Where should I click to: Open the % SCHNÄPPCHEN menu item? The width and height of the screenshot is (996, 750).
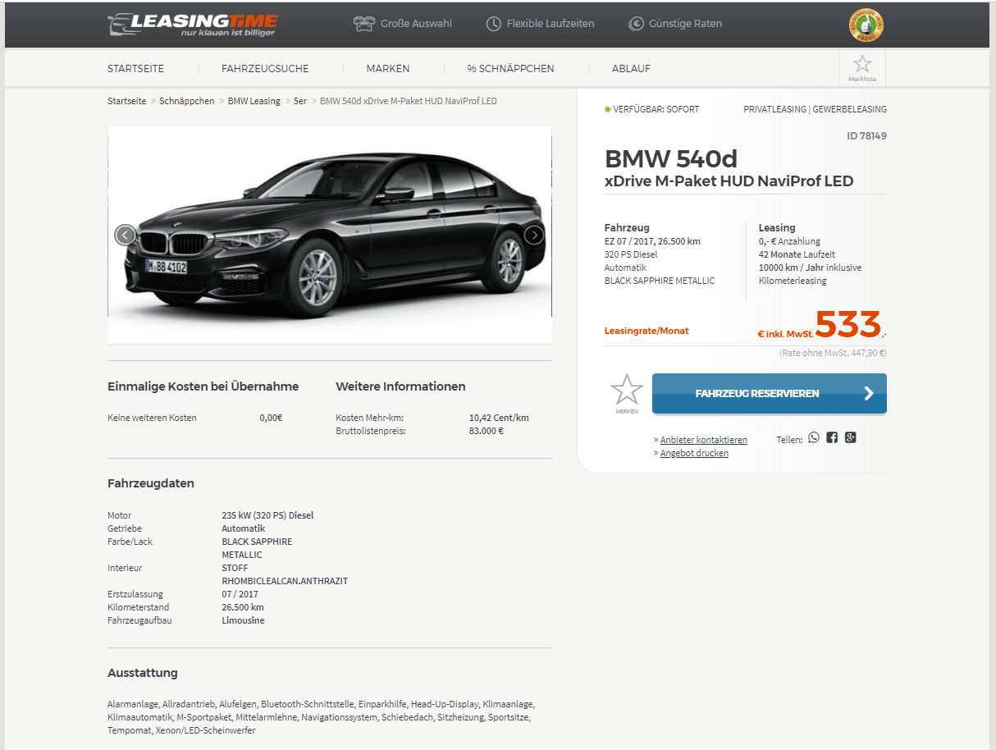tap(510, 69)
